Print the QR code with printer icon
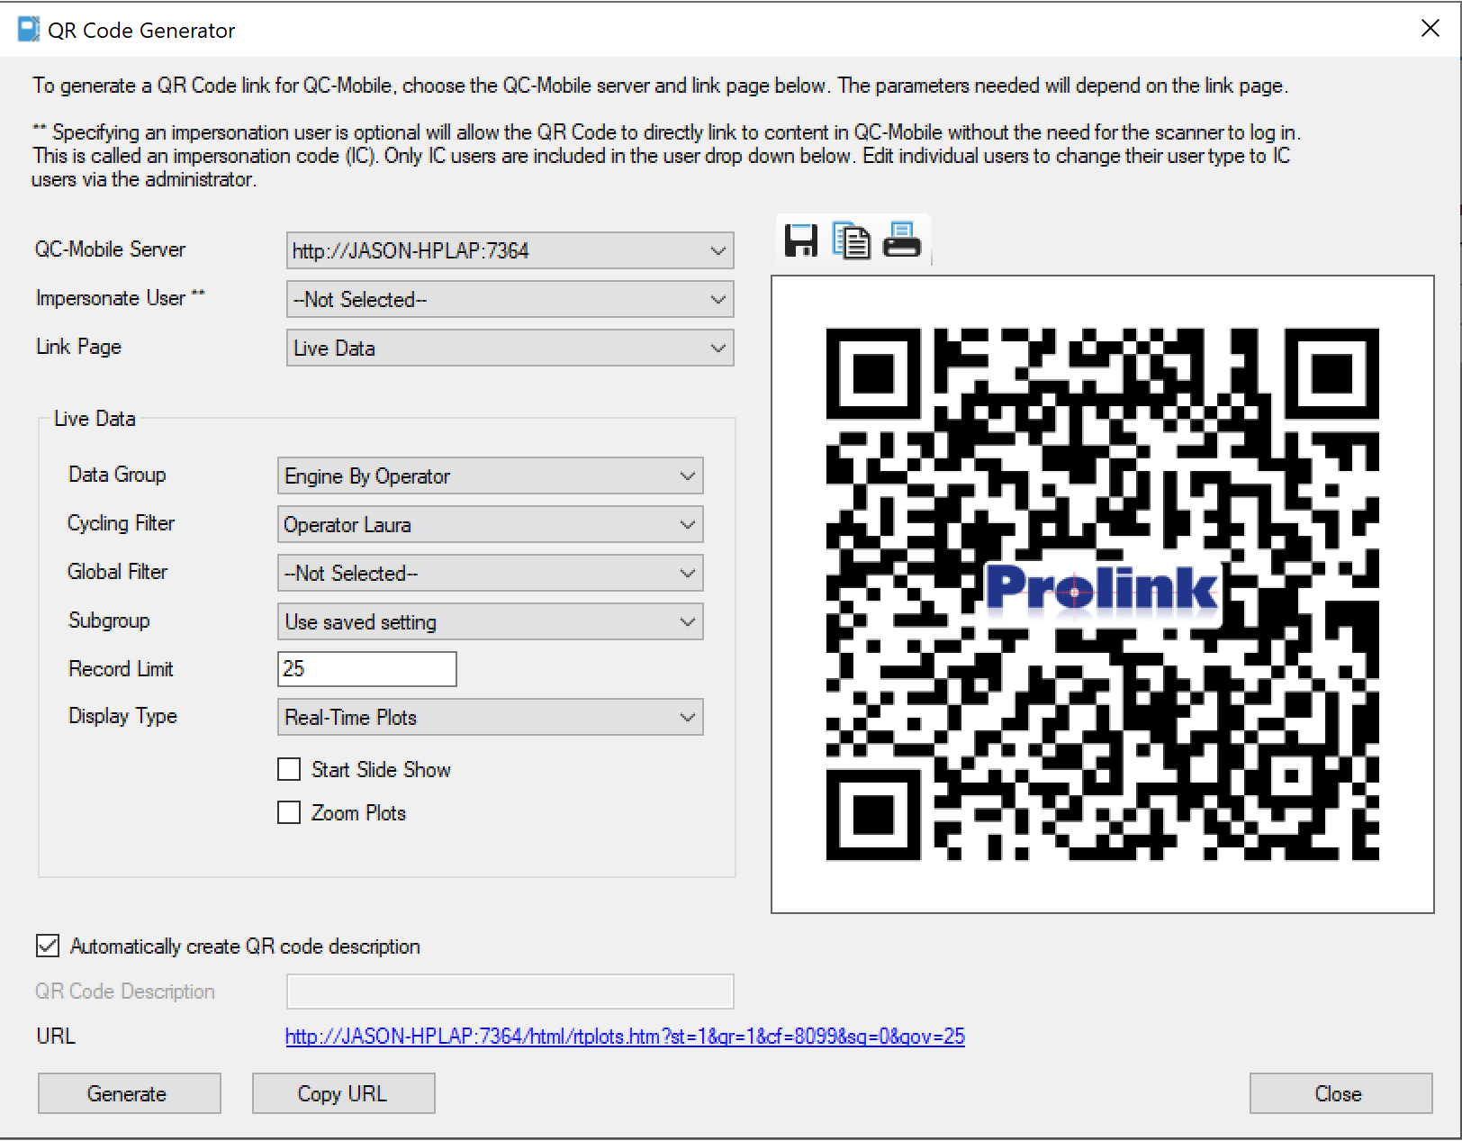Image resolution: width=1462 pixels, height=1141 pixels. coord(902,240)
